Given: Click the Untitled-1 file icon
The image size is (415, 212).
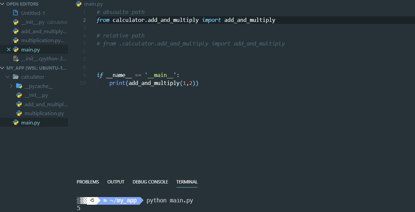Looking at the screenshot, I should click(16, 13).
